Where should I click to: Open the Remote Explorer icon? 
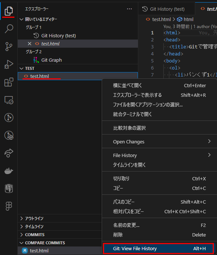[9, 100]
